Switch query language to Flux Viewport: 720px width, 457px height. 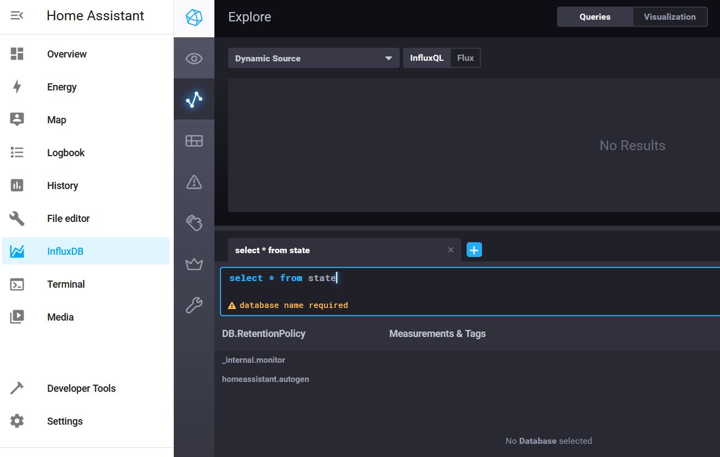[x=466, y=58]
